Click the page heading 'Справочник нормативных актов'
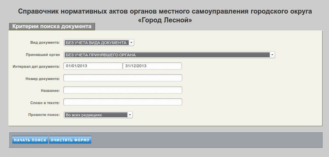 click(x=165, y=16)
